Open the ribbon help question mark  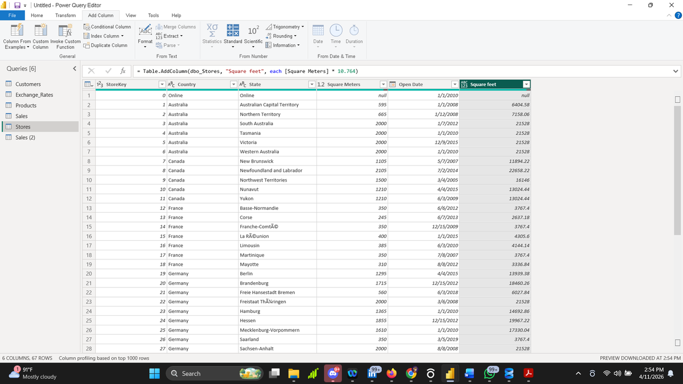[x=677, y=15]
